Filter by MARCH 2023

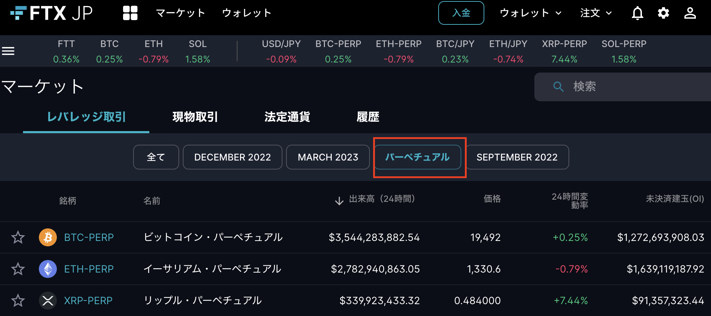click(x=328, y=157)
